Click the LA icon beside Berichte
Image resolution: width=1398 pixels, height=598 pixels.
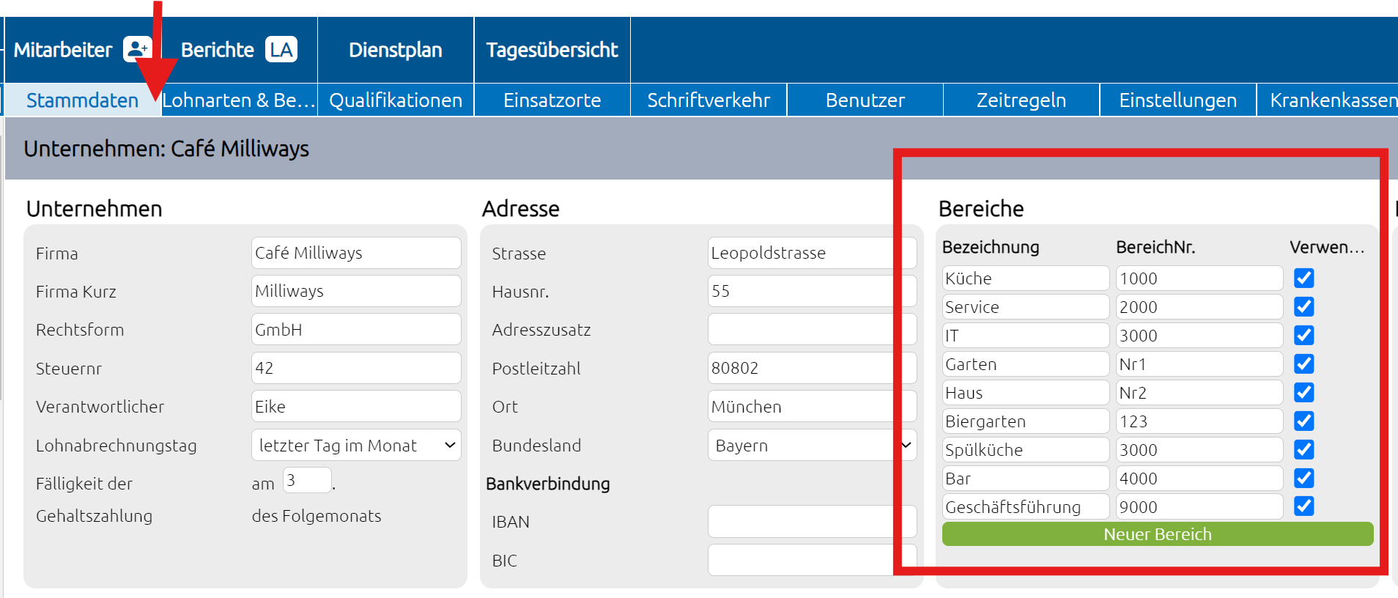tap(281, 49)
